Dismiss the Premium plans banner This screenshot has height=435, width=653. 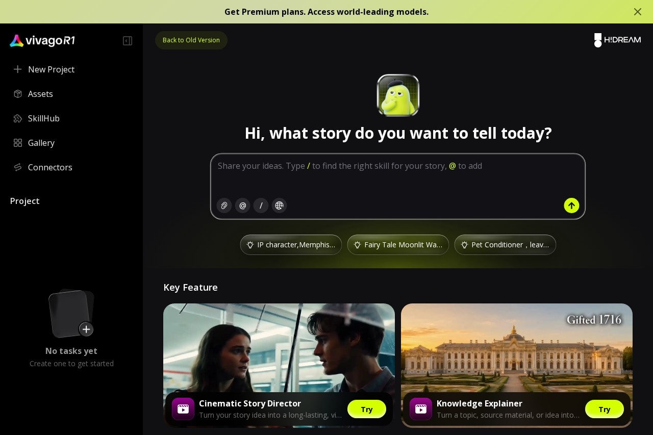(638, 12)
